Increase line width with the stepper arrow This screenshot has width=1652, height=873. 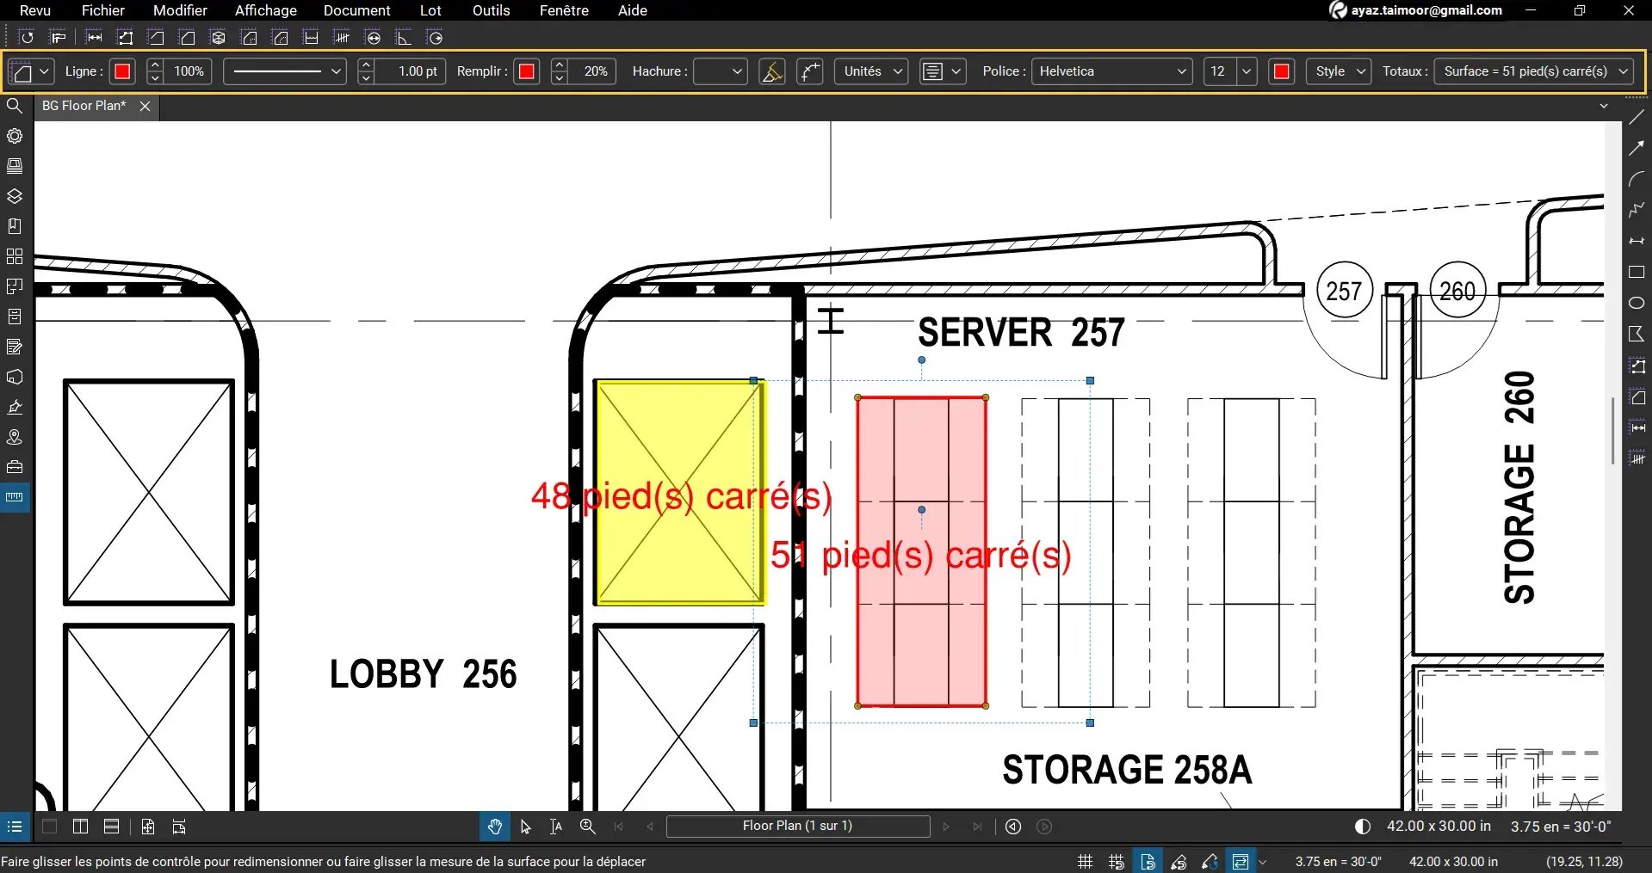[365, 66]
